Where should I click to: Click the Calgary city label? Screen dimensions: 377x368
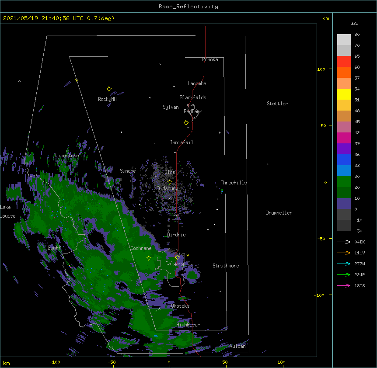click(175, 264)
